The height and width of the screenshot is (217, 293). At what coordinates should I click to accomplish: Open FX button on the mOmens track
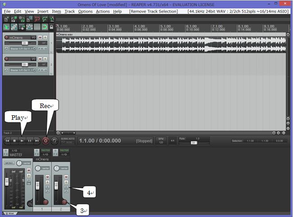tap(41, 48)
